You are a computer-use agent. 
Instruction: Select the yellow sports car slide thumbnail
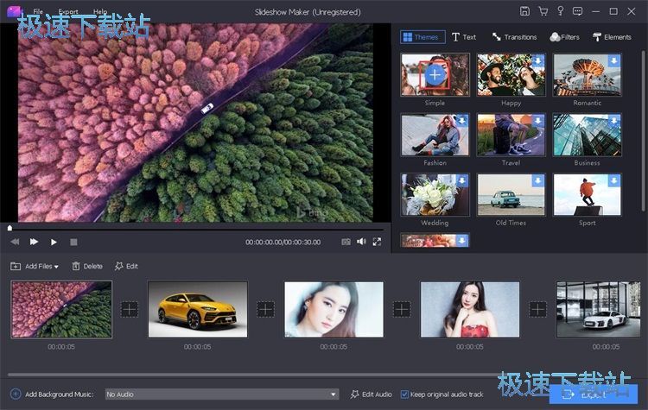(x=197, y=309)
